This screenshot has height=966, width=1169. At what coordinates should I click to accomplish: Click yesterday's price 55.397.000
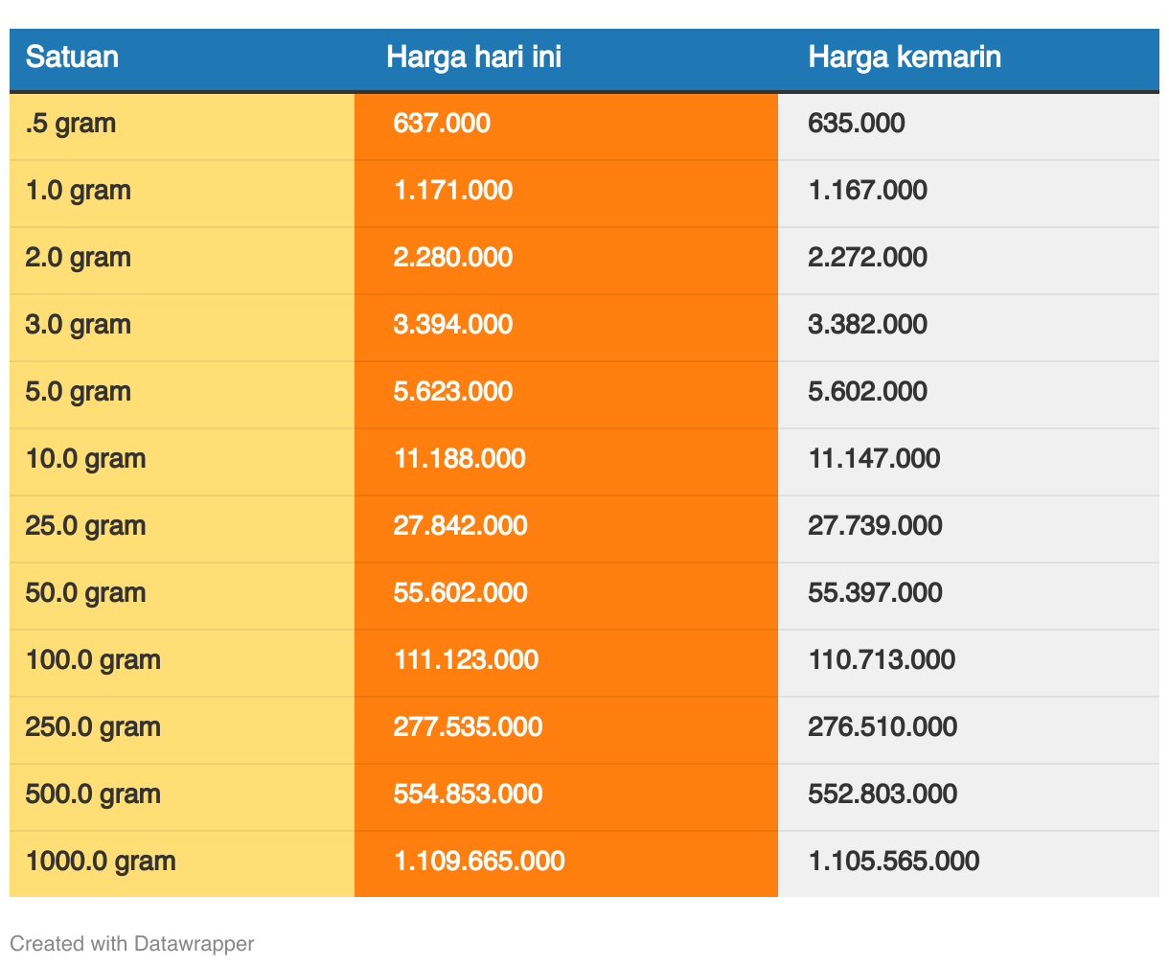[x=875, y=593]
